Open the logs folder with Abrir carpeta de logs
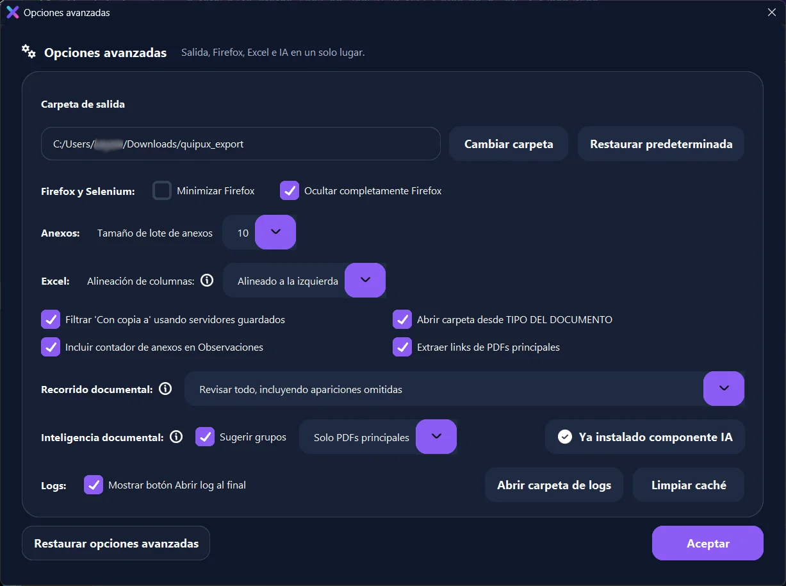This screenshot has width=786, height=586. click(x=554, y=485)
